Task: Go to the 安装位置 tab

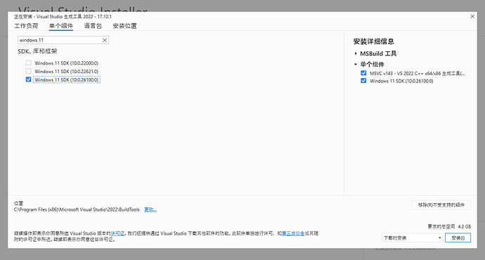Action: point(124,26)
